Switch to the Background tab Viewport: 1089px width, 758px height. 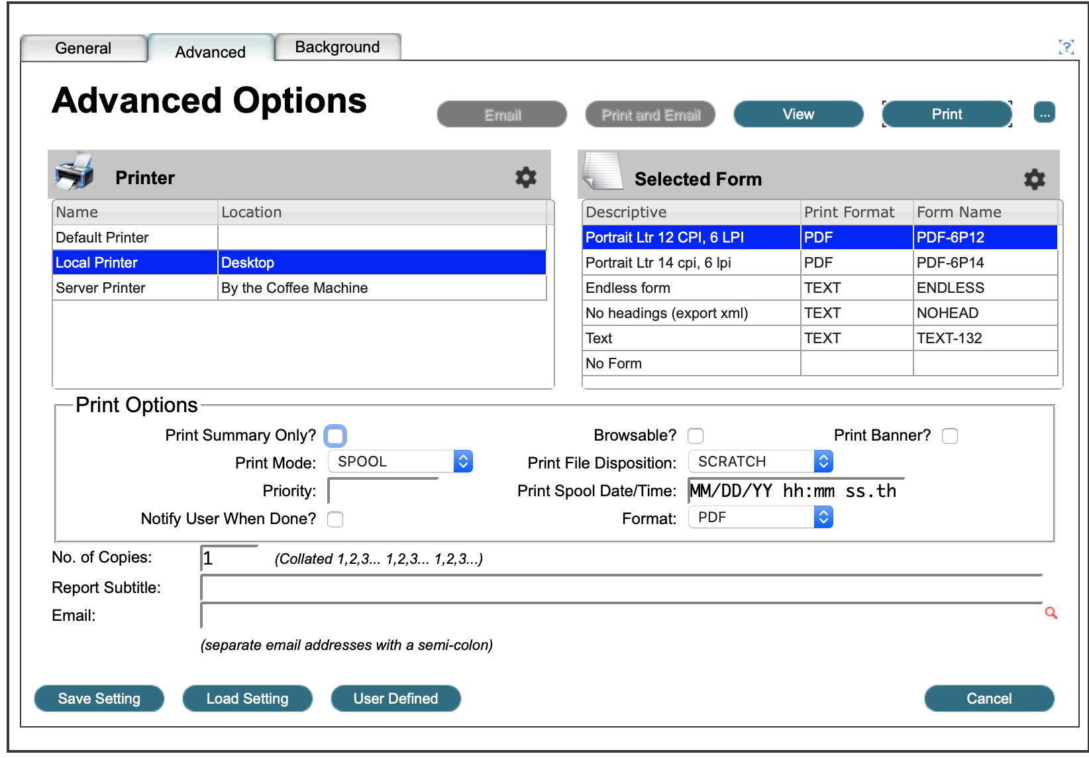click(337, 48)
